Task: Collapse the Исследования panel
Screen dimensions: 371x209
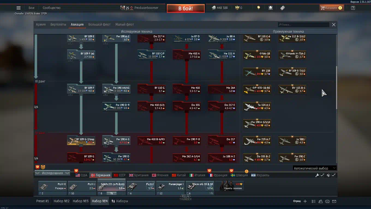Action: [52, 173]
